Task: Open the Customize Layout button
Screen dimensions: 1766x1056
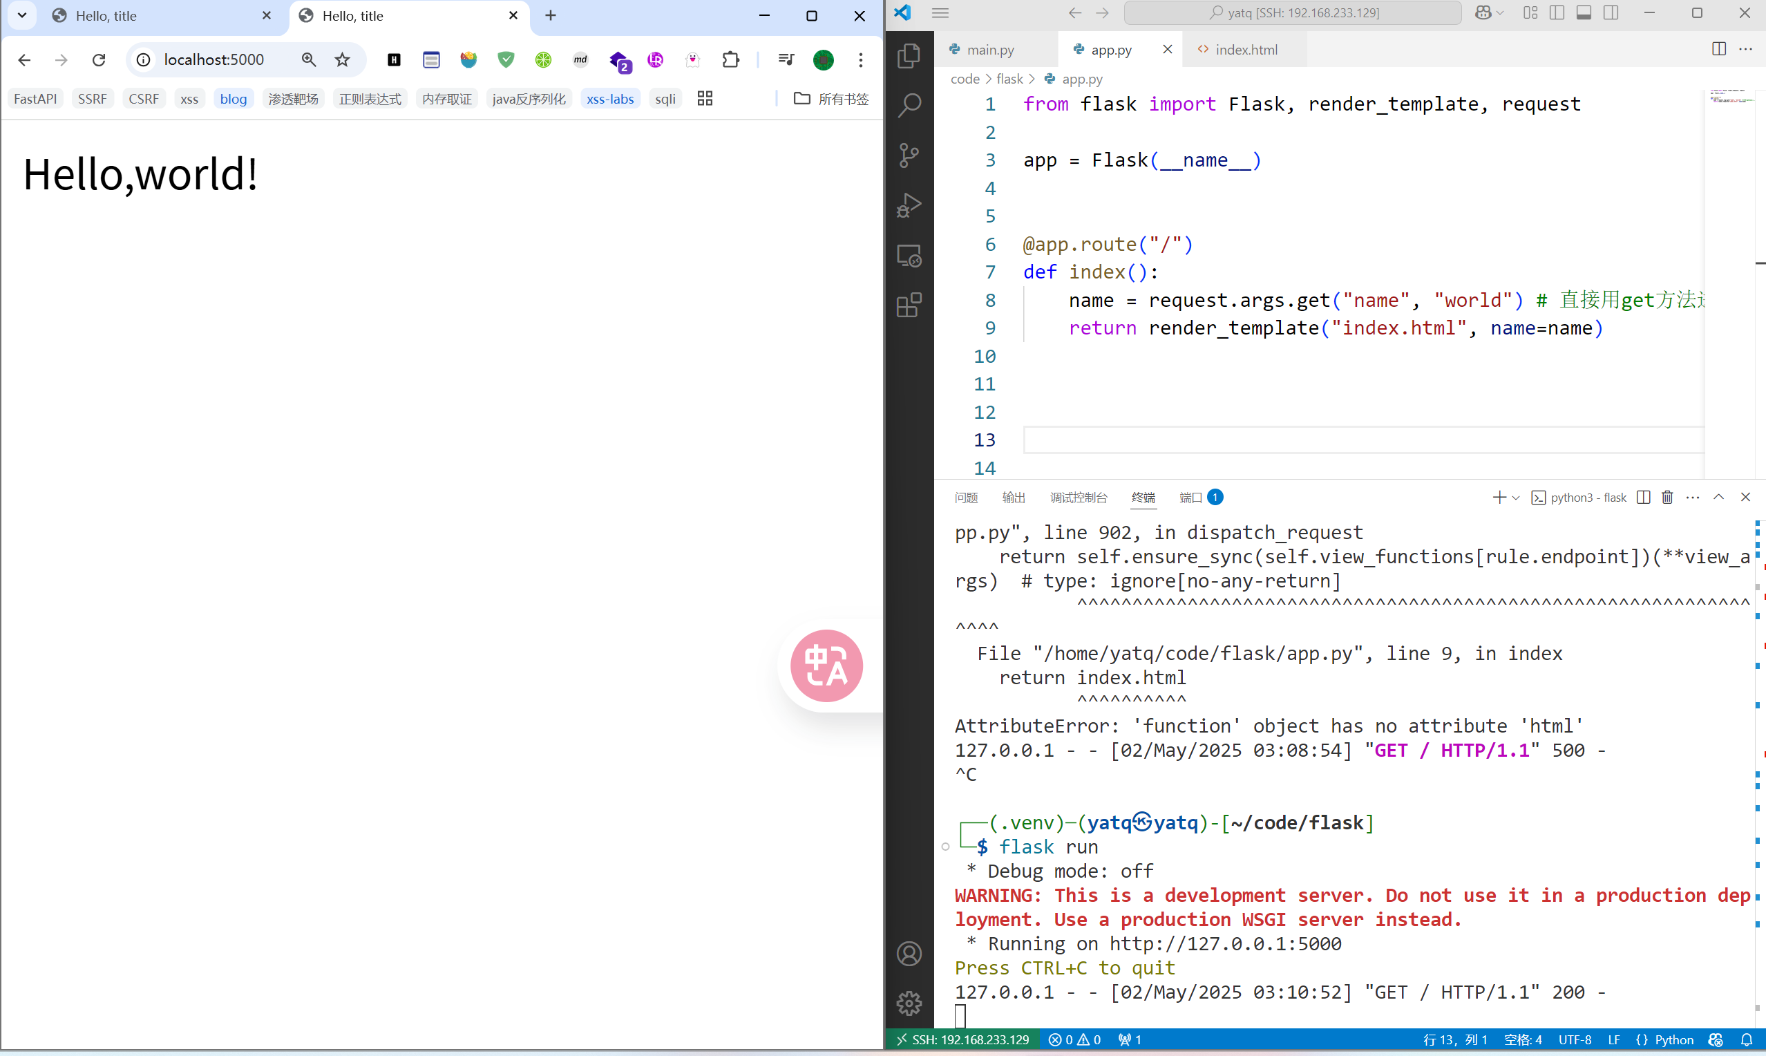Action: coord(1530,13)
